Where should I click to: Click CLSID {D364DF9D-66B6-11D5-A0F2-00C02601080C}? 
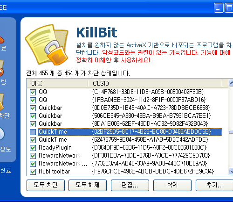coord(149,148)
